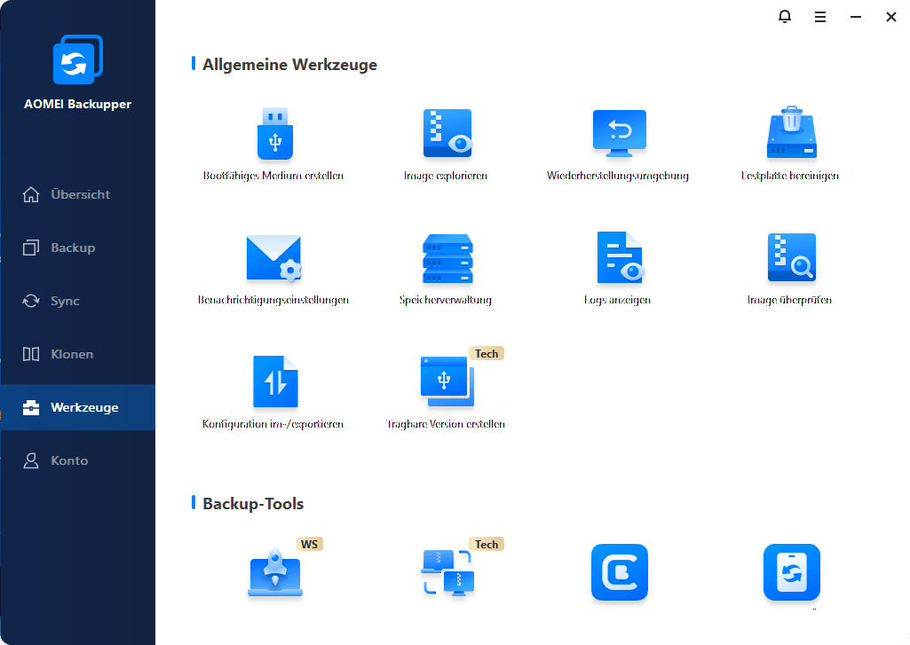Image resolution: width=910 pixels, height=645 pixels.
Task: Open the Logs anzeigen document icon
Action: 620,257
